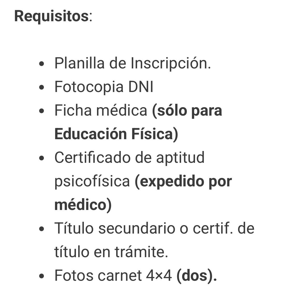Screen dimensions: 287x297
Task: Click the bullet before "Ficha médica"
Action: click(x=42, y=111)
